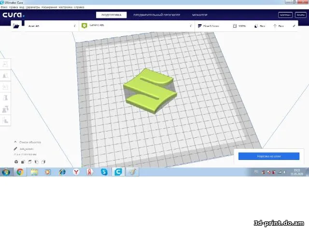
Task: Switch to left side view cube
Action: pyautogui.click(x=37, y=162)
